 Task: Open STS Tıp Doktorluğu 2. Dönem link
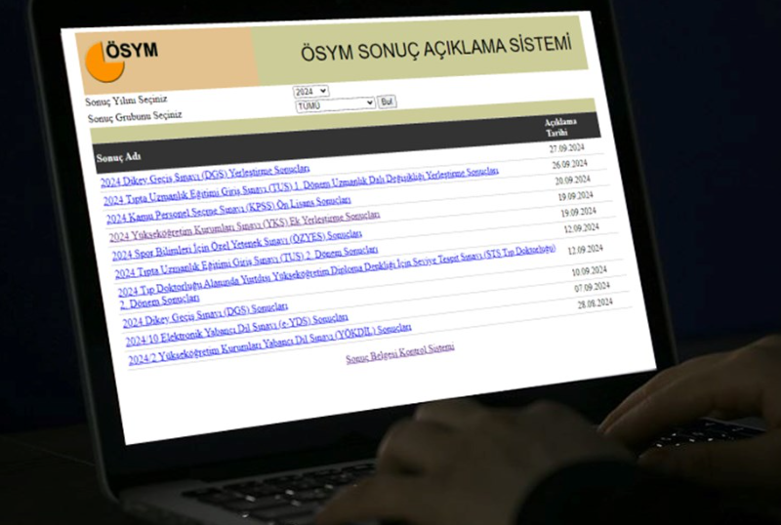click(336, 274)
